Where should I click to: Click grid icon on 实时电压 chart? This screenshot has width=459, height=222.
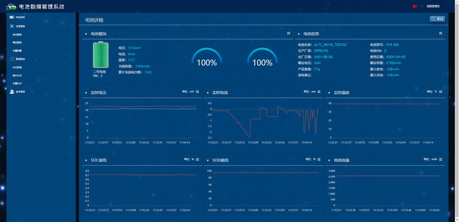[x=197, y=92]
